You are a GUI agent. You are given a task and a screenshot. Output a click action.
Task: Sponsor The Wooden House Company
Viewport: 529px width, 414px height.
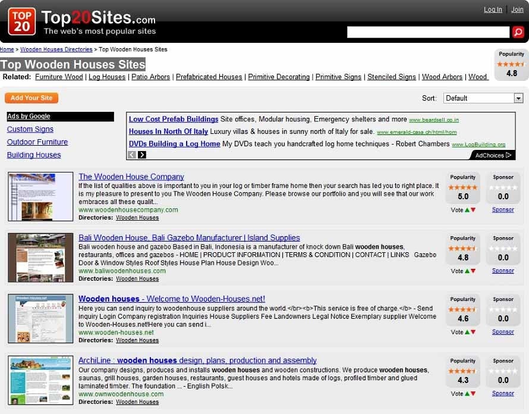503,210
